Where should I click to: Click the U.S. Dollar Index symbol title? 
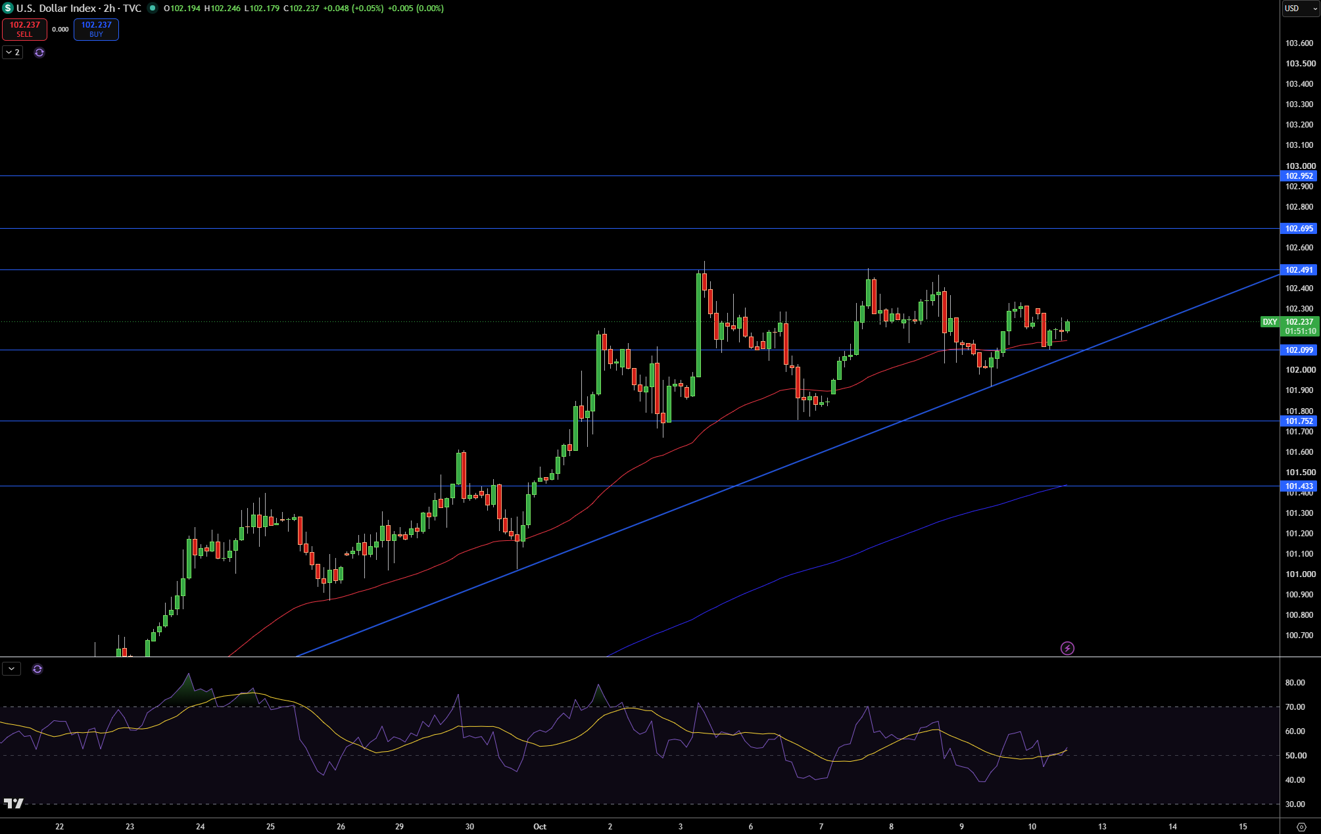(56, 8)
